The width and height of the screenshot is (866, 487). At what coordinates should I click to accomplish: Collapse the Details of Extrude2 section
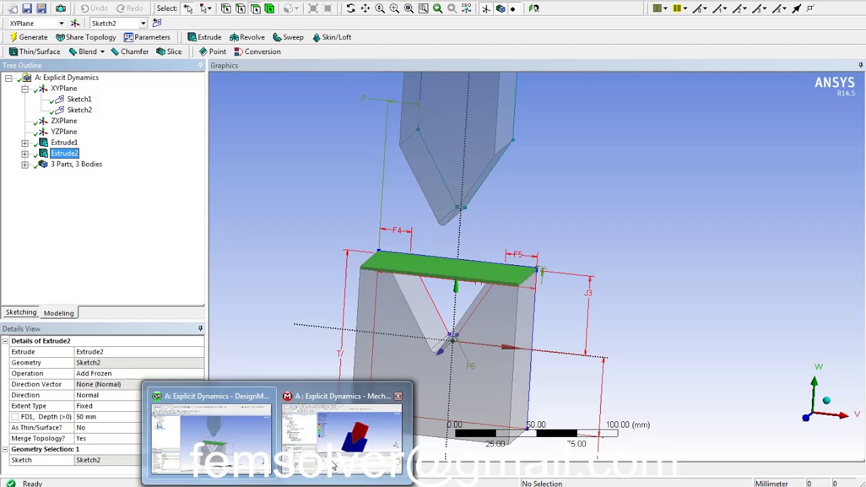point(5,341)
